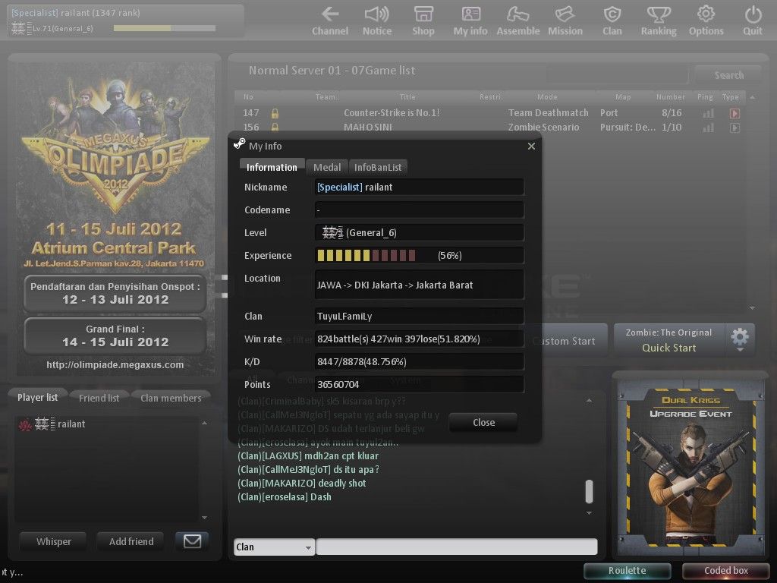Click the chat scroll down arrow
This screenshot has height=583, width=777.
[589, 513]
